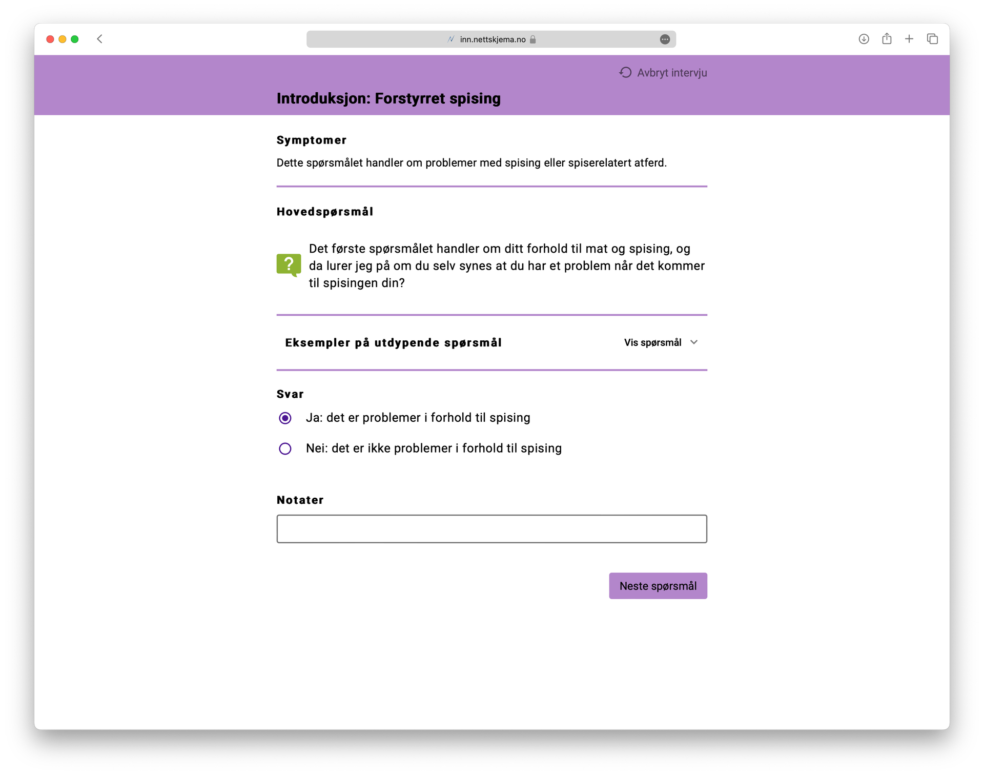Open a new tab with plus icon

(909, 39)
